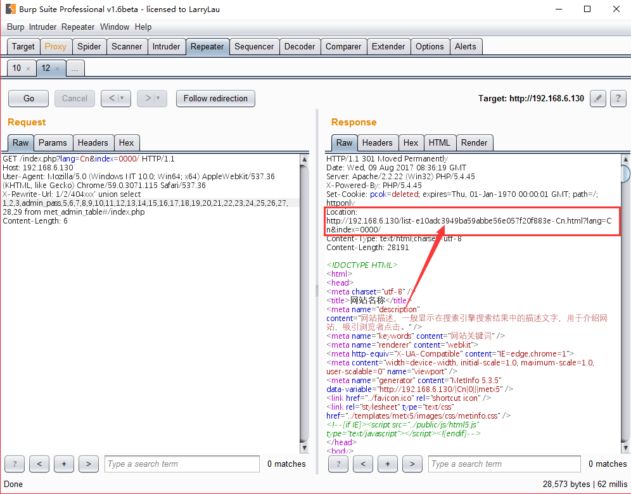Click the request pane scroll up arrow

(305, 160)
